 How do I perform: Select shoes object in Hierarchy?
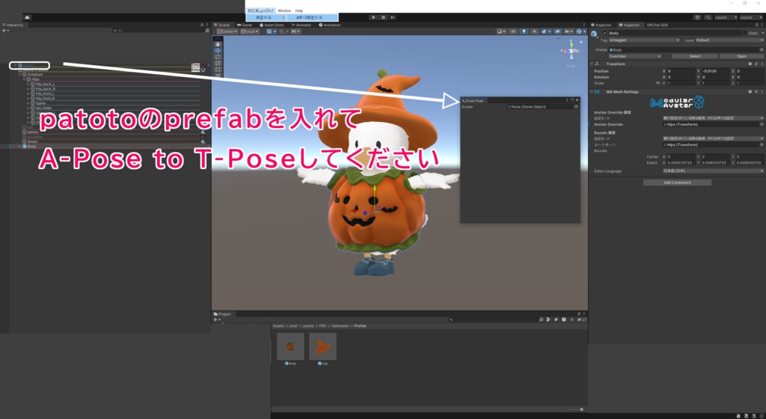point(32,141)
